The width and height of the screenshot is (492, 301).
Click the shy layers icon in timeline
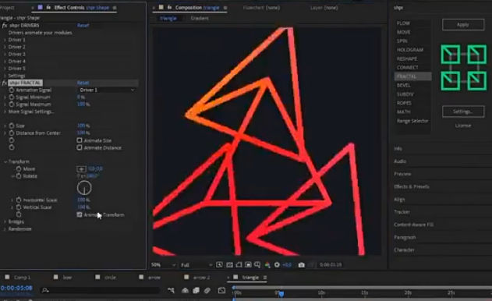[185, 290]
